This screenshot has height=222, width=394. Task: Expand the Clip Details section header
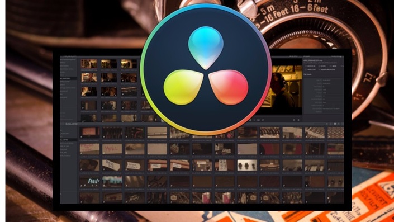[x=307, y=74]
